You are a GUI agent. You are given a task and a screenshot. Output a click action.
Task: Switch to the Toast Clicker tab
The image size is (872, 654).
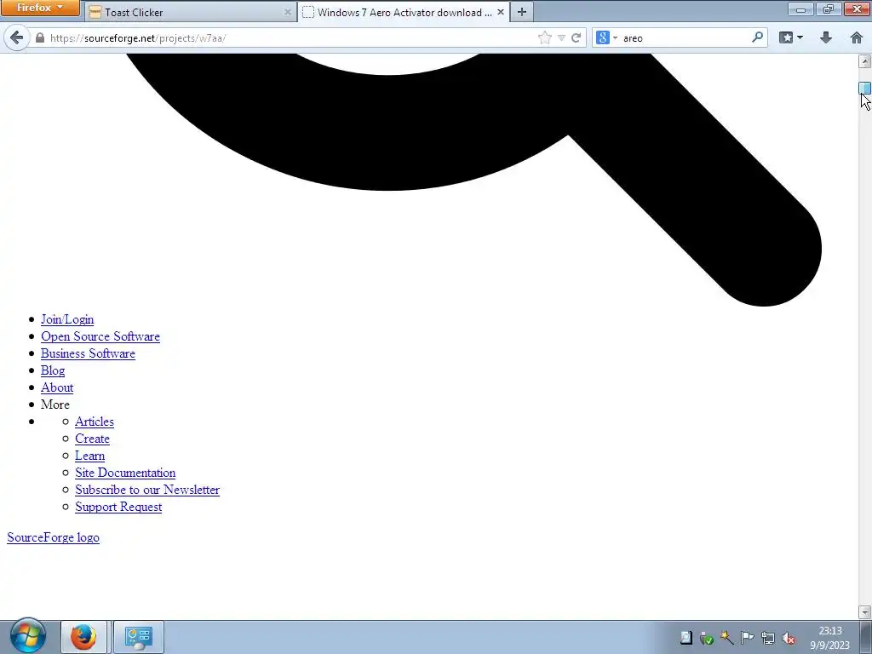[x=191, y=12]
